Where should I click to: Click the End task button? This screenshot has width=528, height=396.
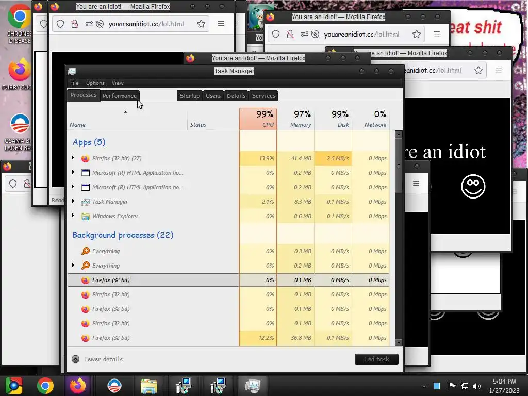(376, 359)
